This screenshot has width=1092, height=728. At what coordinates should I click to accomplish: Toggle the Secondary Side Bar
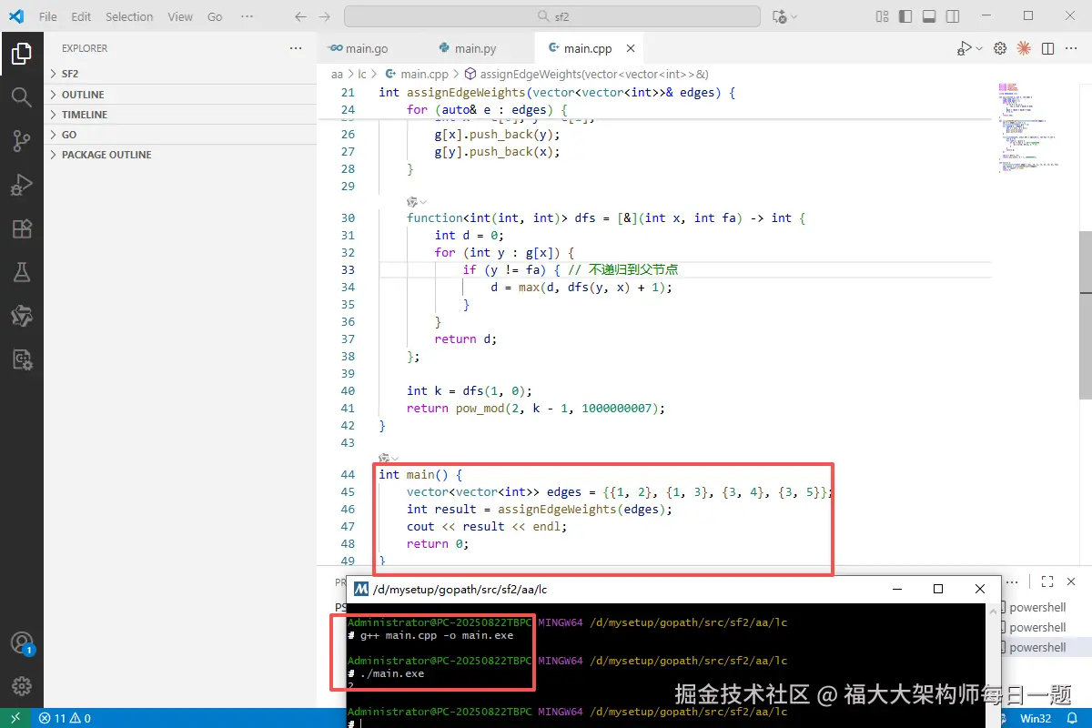click(952, 16)
